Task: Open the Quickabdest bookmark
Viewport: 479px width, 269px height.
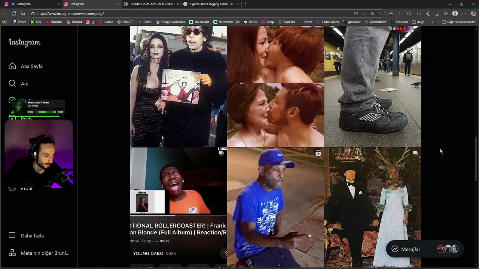Action: (375, 22)
